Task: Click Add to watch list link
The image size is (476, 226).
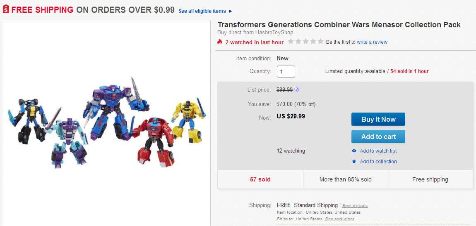Action: [378, 151]
